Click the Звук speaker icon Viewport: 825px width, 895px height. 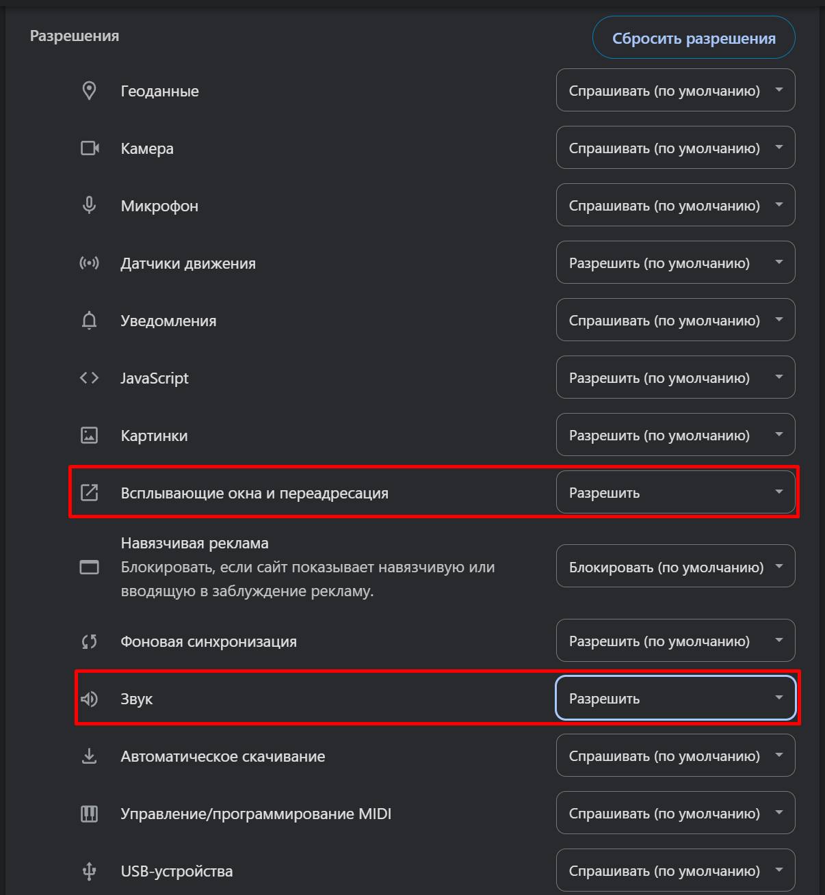pos(89,699)
